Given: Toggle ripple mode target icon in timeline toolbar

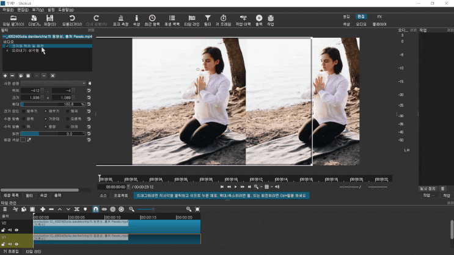Looking at the screenshot, I should (x=112, y=209).
